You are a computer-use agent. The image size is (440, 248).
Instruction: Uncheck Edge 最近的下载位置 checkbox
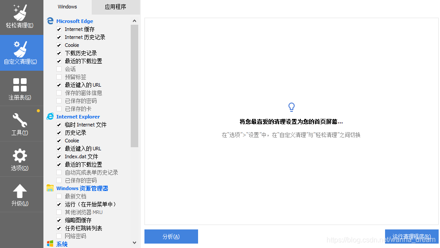(x=59, y=61)
